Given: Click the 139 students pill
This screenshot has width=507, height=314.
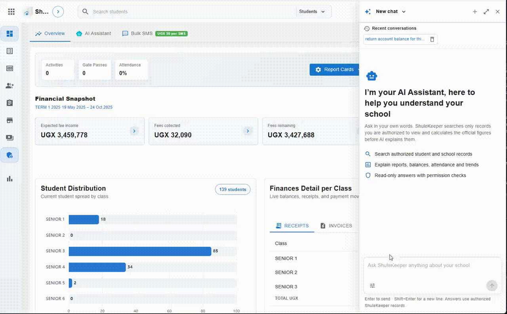Looking at the screenshot, I should click(233, 189).
